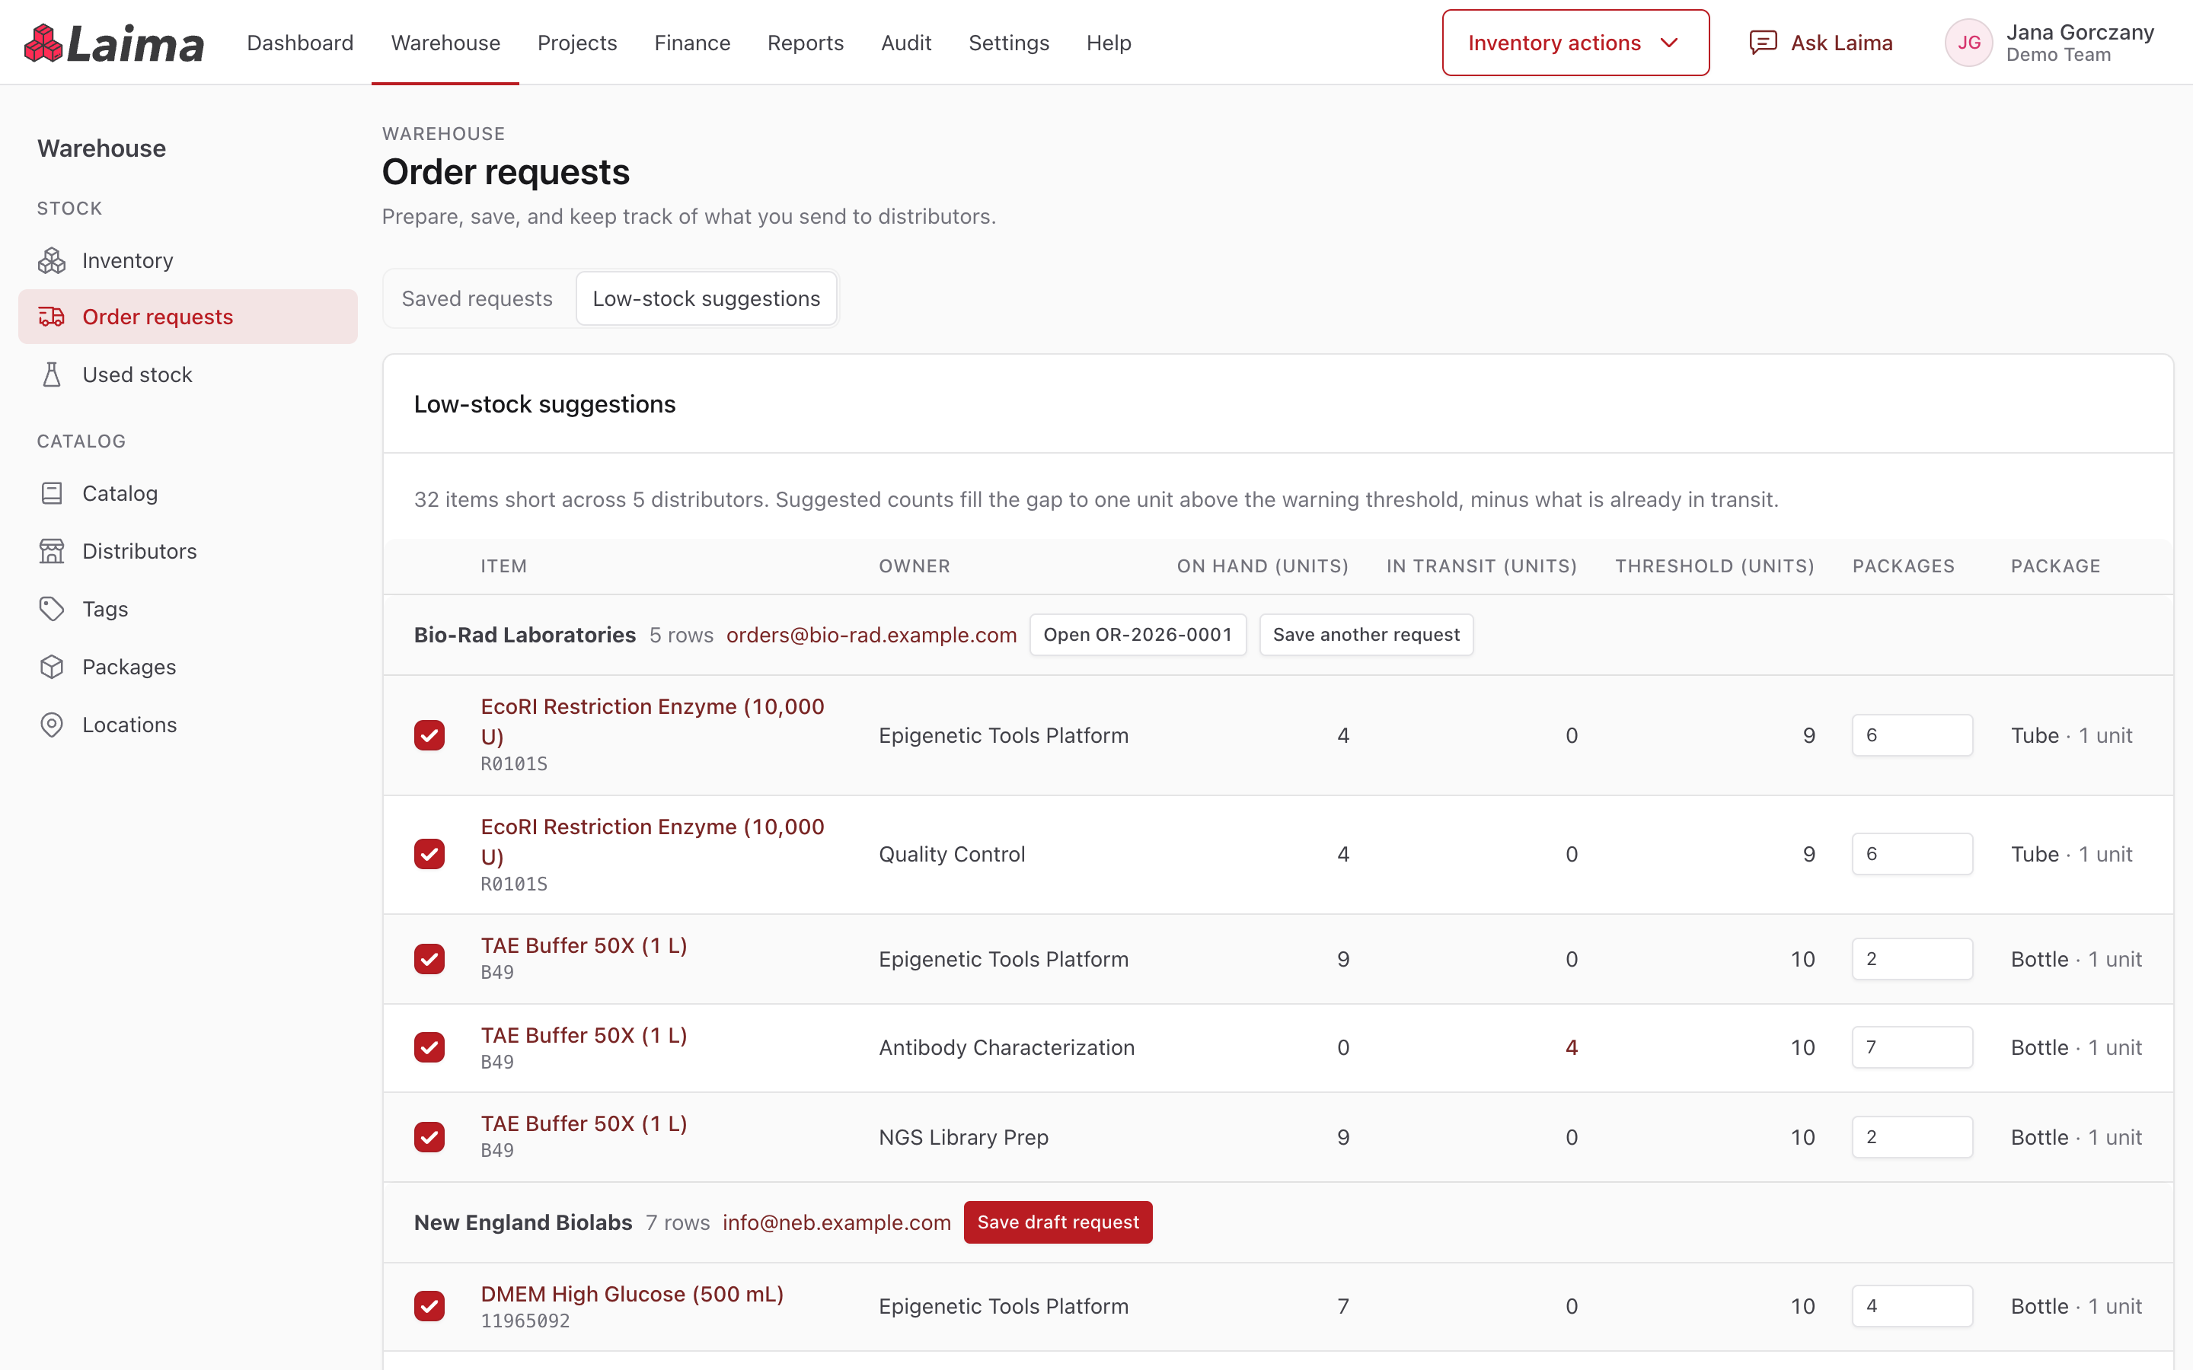Click the Packages box icon

(52, 667)
